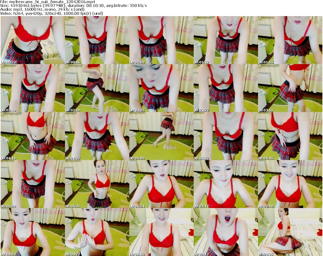The height and width of the screenshot is (256, 323).
Task: Open the frame timestamped 00:03:51
Action: pyautogui.click(x=290, y=88)
